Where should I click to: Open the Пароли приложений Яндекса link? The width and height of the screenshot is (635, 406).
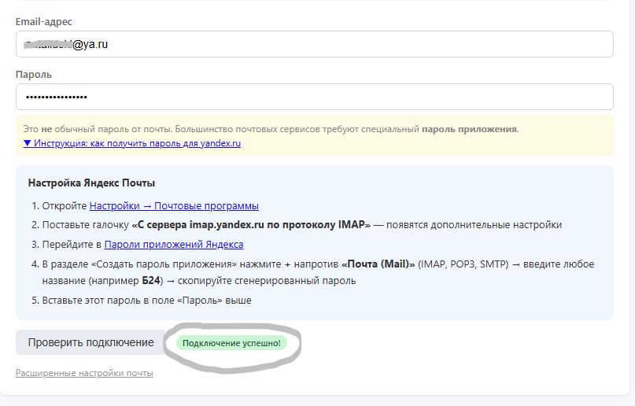[173, 244]
